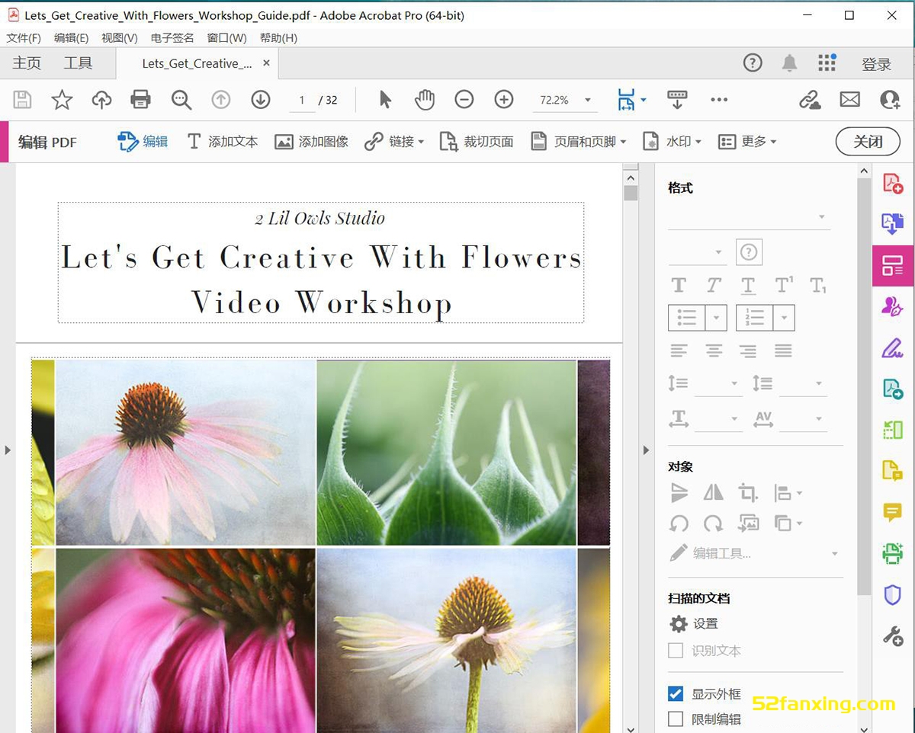Open the 编辑(E) menu
The height and width of the screenshot is (733, 915).
point(71,37)
